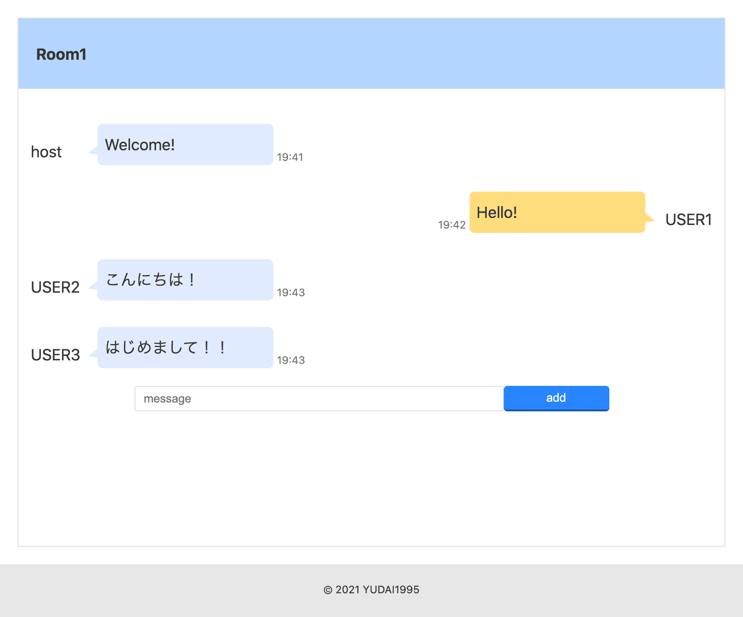
Task: Click the 19:43 timestamp beside USER3's message
Action: point(291,360)
